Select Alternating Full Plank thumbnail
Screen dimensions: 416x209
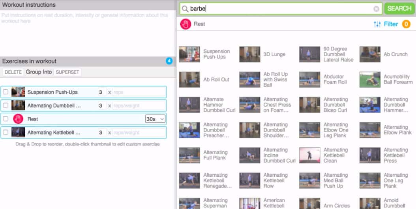[x=189, y=155]
